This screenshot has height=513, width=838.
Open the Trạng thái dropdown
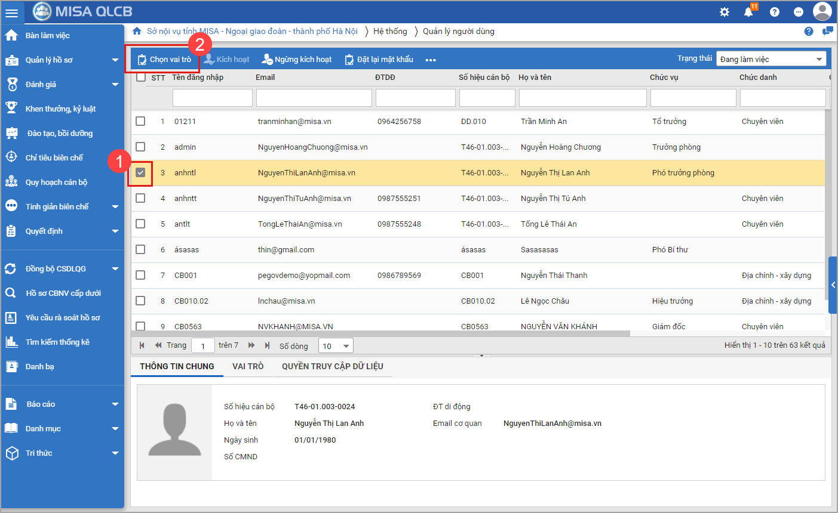tap(771, 59)
